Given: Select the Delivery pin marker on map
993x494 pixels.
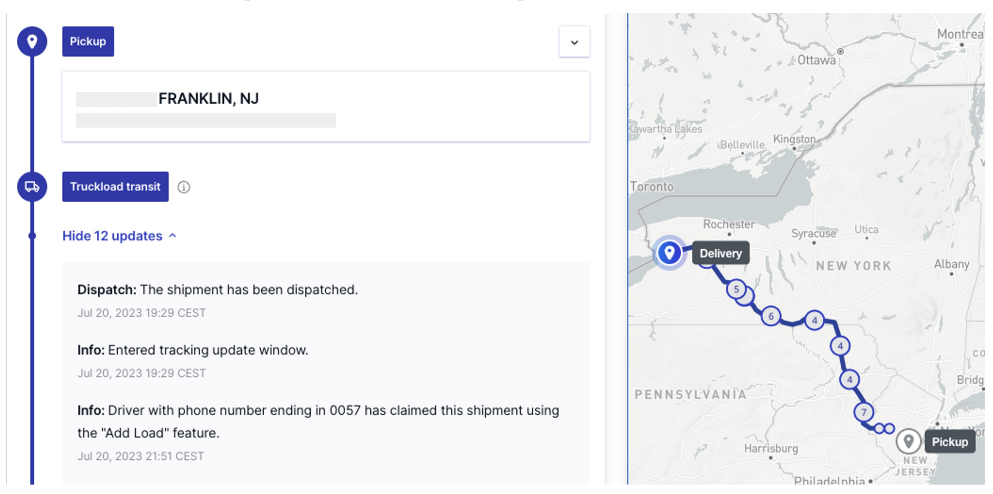Looking at the screenshot, I should click(669, 253).
